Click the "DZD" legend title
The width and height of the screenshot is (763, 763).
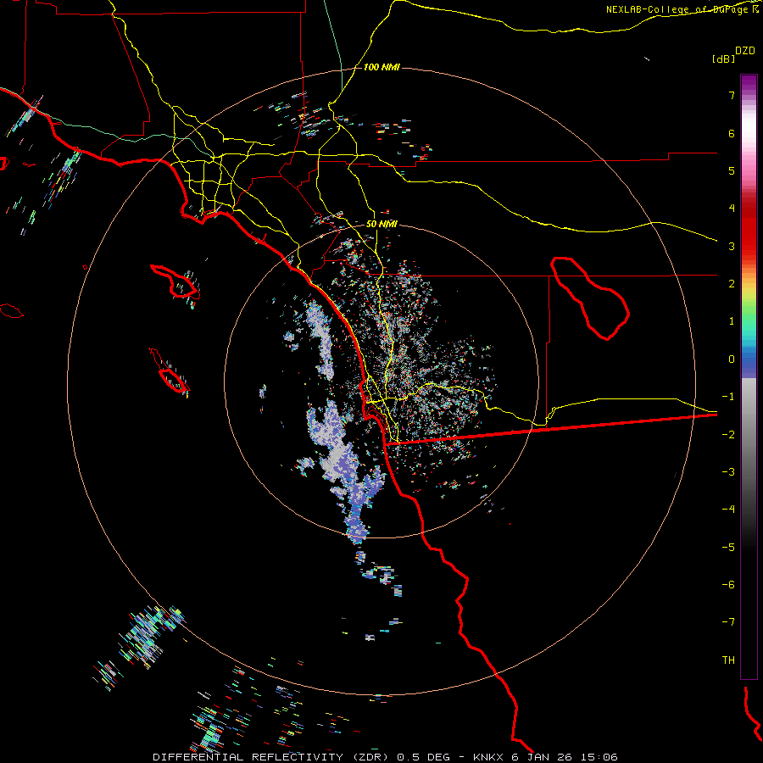pos(745,51)
